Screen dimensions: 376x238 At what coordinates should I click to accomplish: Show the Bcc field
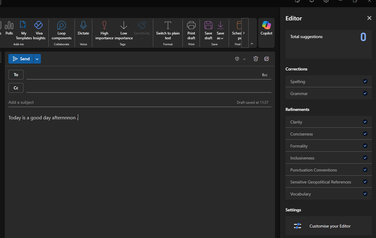[265, 75]
